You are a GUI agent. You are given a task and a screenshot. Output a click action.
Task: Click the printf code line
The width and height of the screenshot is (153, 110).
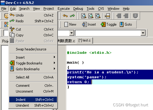103,72
